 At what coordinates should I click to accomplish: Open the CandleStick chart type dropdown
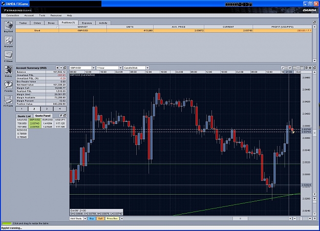click(147, 68)
